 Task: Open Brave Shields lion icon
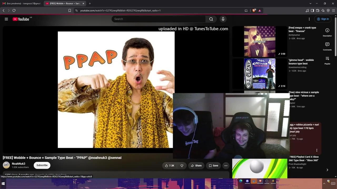point(254,10)
